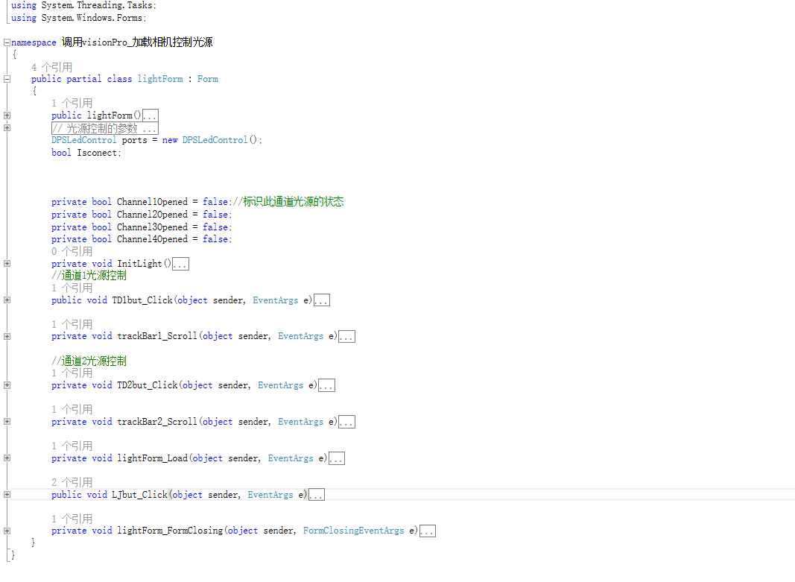Expand the TD1but_Click method outline toggle
Viewport: 795px width, 582px height.
pos(7,300)
